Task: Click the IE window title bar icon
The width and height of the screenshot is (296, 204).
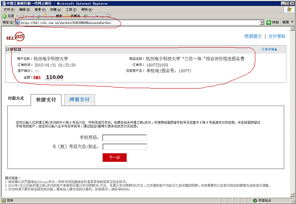Action: (4, 3)
